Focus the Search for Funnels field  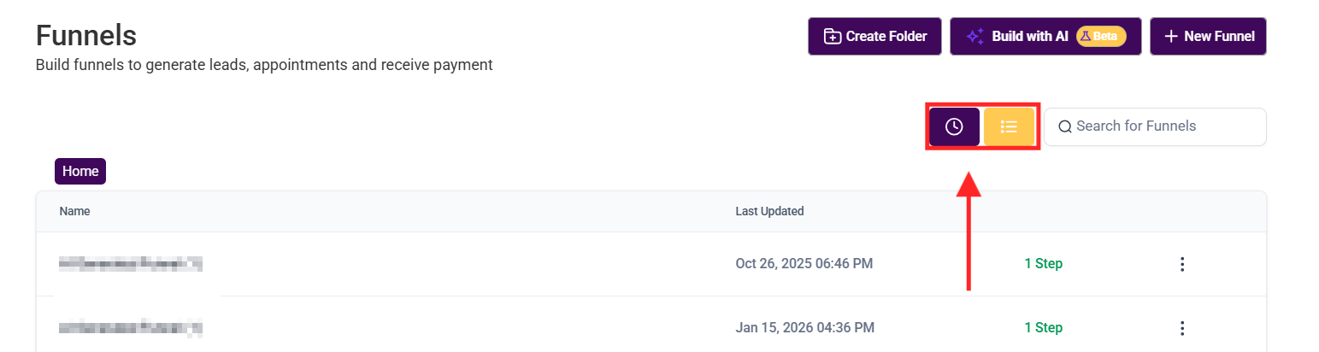(x=1163, y=126)
